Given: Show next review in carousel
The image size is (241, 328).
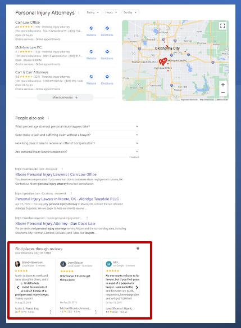Looking at the screenshot, I should point(137,287).
